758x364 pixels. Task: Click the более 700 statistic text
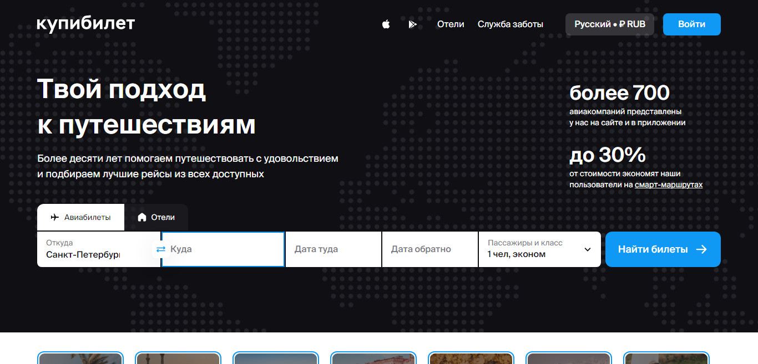pos(619,93)
